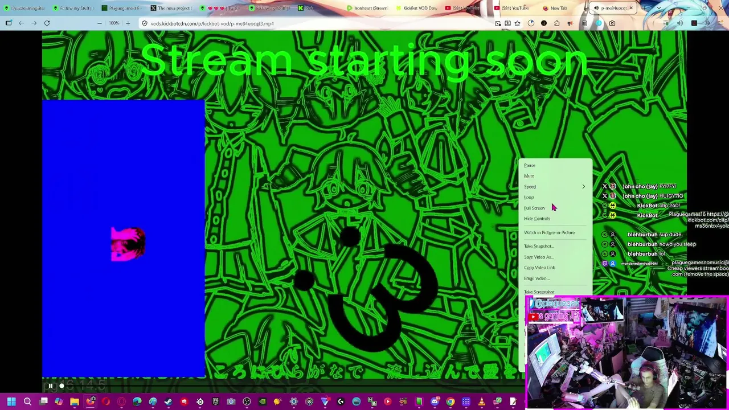Image resolution: width=729 pixels, height=410 pixels.
Task: Open Task View on the taskbar
Action: 43,401
